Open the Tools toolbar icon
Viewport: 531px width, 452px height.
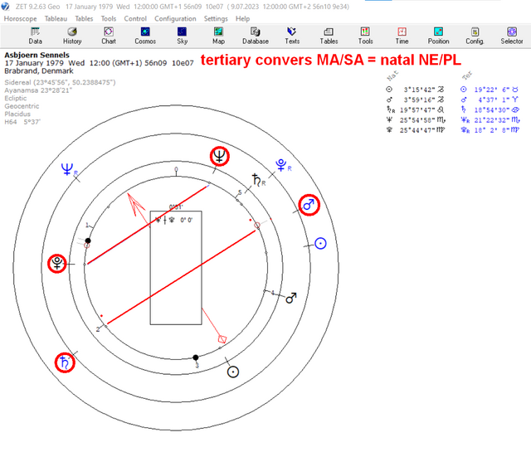click(x=365, y=36)
